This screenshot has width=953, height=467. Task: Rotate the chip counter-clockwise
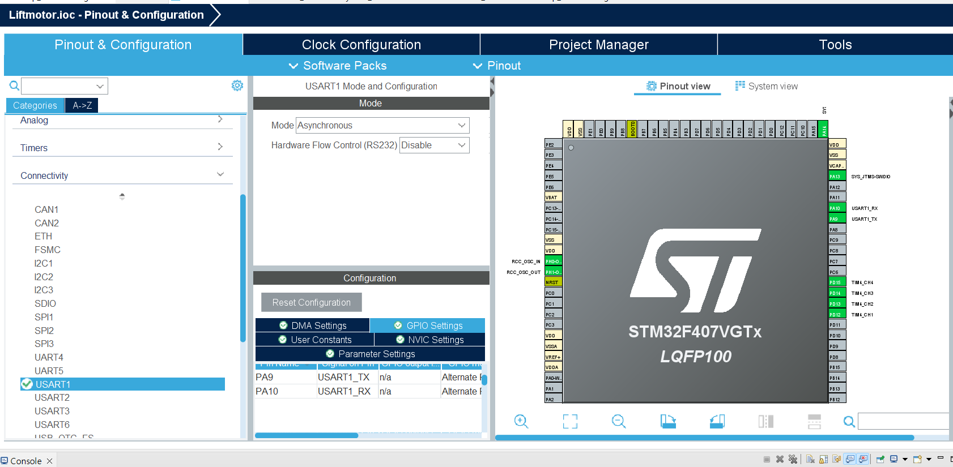pyautogui.click(x=717, y=421)
